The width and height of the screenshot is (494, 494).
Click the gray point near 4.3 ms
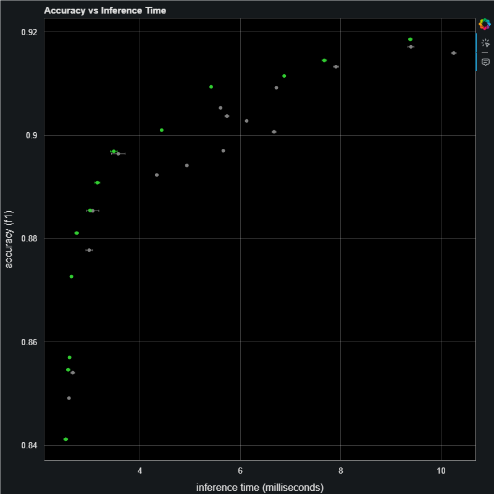(157, 175)
